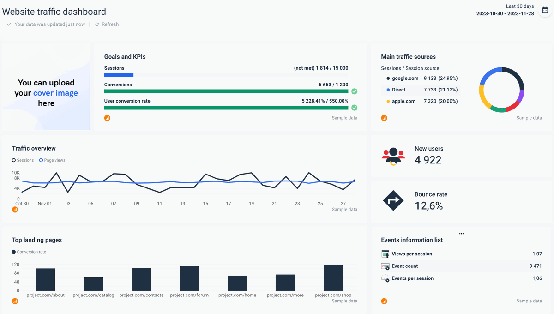Click the donut chart of traffic sources
This screenshot has height=314, width=554.
502,90
